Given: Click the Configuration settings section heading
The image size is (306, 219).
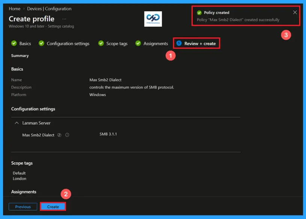Looking at the screenshot, I should tap(33, 109).
